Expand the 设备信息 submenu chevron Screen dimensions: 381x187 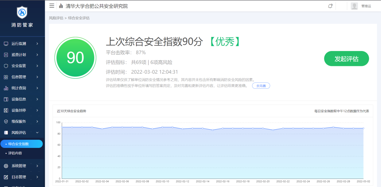[37, 99]
